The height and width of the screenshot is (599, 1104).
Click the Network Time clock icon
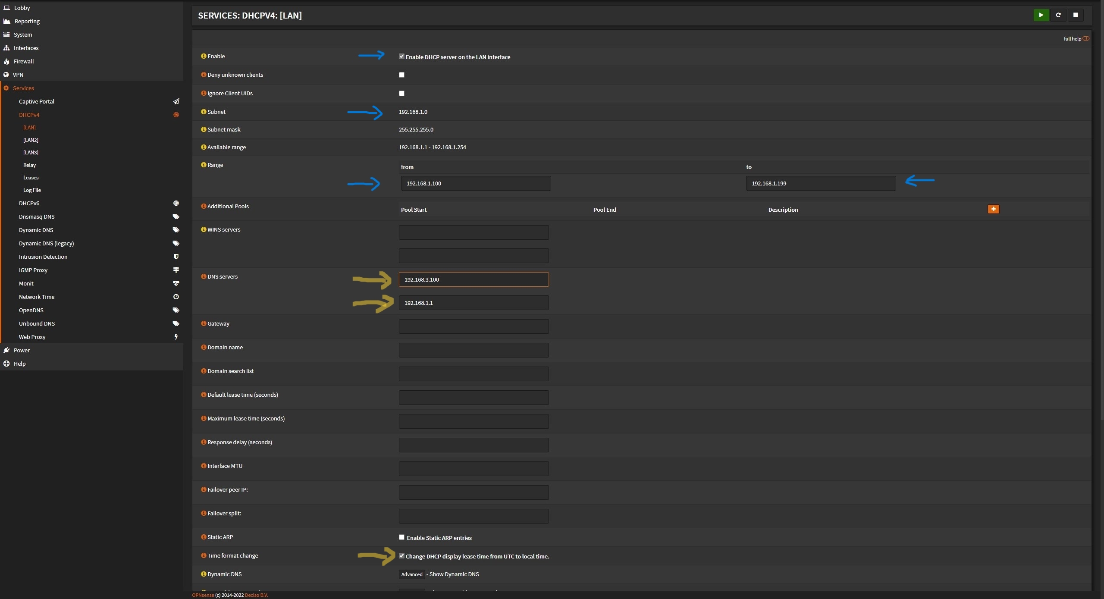point(176,297)
